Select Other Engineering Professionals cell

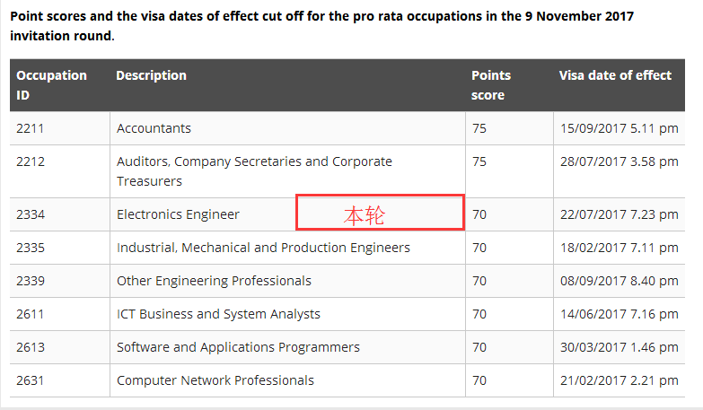214,281
